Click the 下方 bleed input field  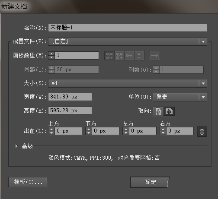click(106, 131)
